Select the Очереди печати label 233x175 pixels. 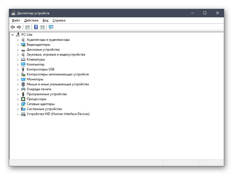click(39, 89)
